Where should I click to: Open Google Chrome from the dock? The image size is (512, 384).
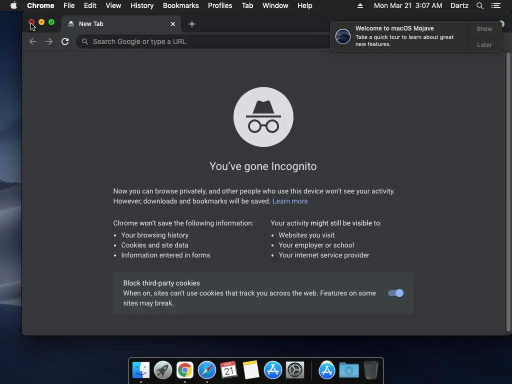185,370
